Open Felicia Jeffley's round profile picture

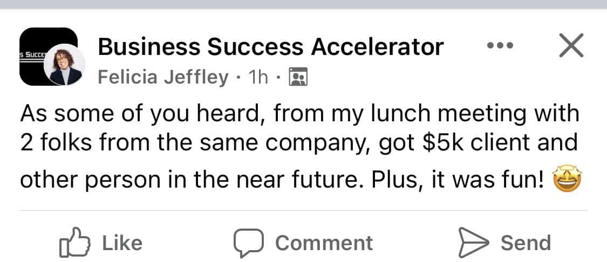(65, 65)
